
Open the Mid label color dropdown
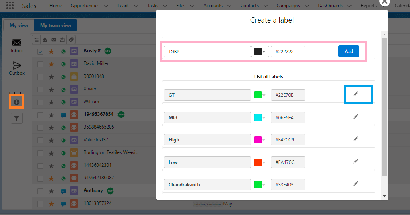pos(264,118)
